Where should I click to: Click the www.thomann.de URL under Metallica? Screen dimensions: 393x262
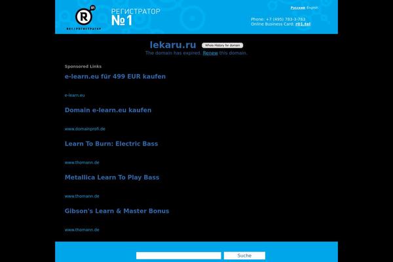click(x=82, y=196)
